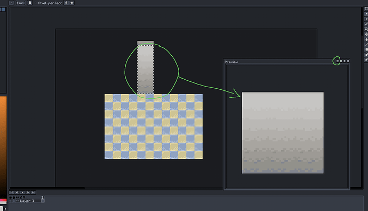Open the ink options flask button
This screenshot has height=211, width=368.
point(30,3)
